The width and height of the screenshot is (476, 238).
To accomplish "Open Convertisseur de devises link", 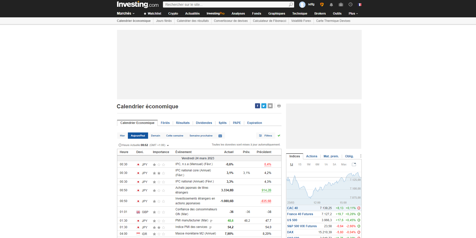I will click(x=231, y=21).
